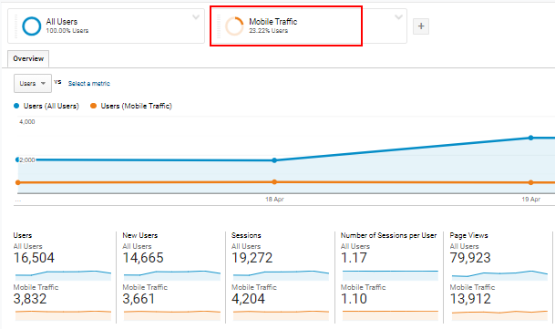Select the Mobile Traffic segment label

[272, 22]
